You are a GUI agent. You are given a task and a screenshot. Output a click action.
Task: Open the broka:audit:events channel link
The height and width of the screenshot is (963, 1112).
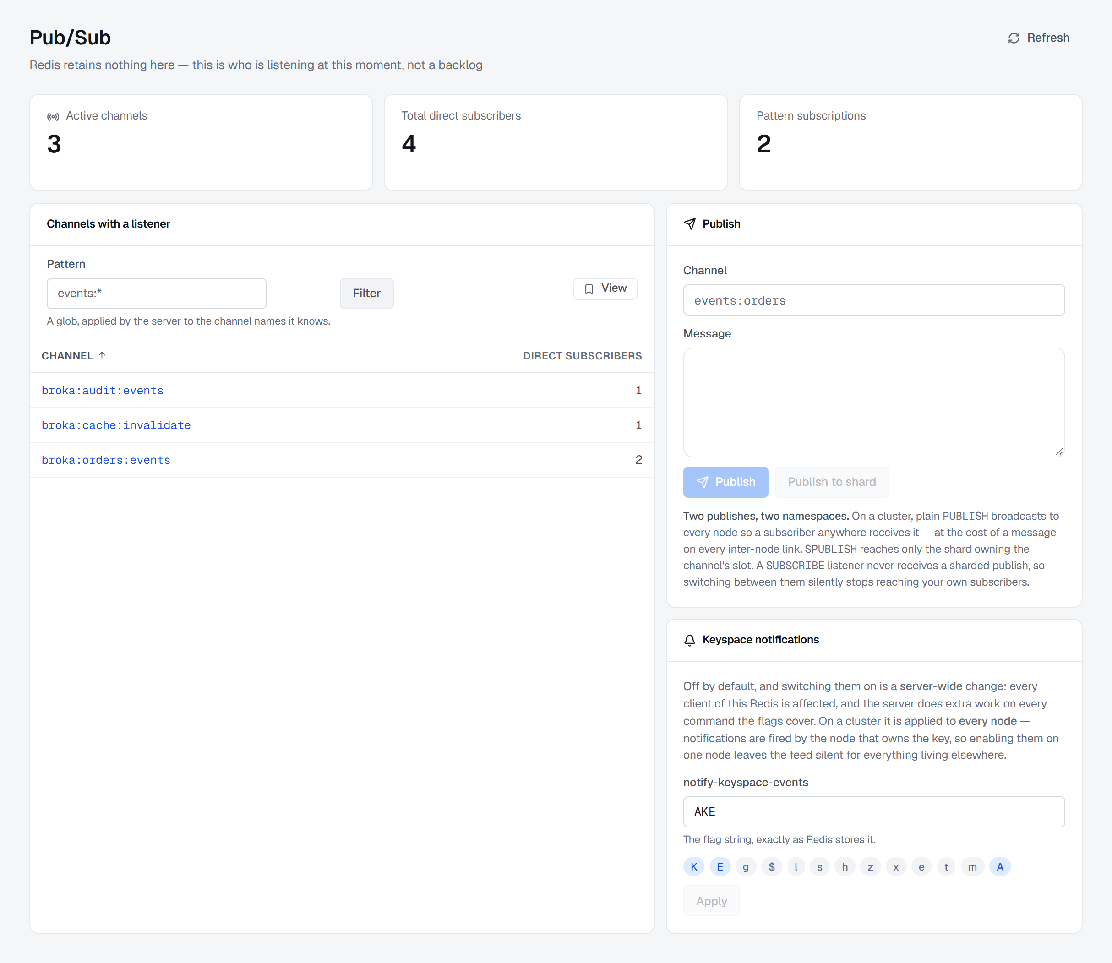click(103, 391)
